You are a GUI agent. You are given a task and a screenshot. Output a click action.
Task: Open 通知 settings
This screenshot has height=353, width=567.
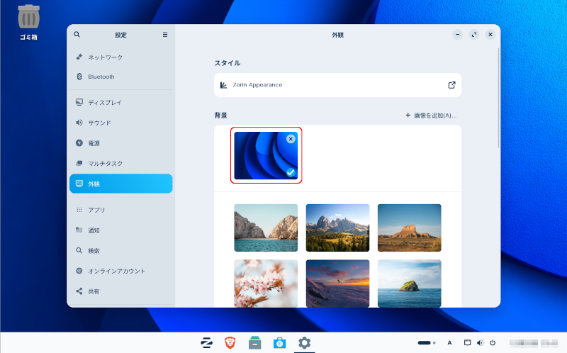point(120,230)
